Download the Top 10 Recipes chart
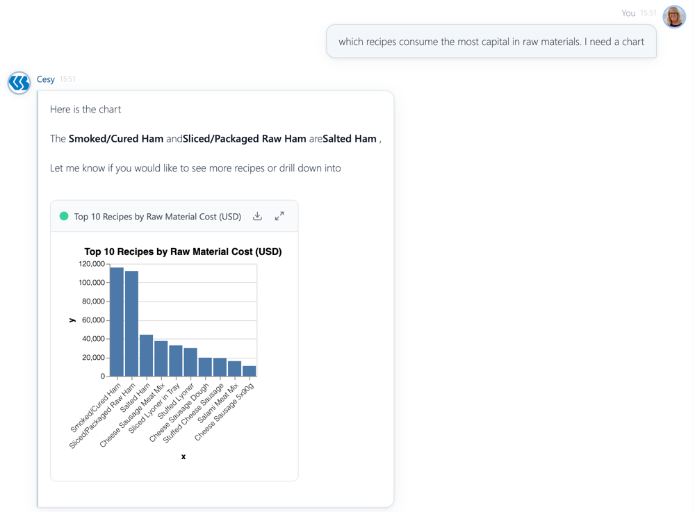Screen dimensions: 695x512 click(258, 216)
